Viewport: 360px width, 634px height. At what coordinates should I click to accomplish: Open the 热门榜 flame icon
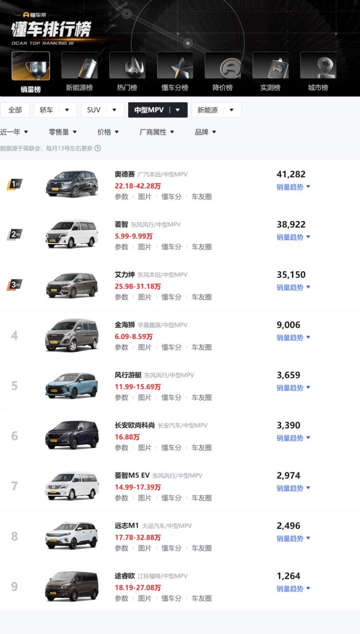pyautogui.click(x=127, y=65)
